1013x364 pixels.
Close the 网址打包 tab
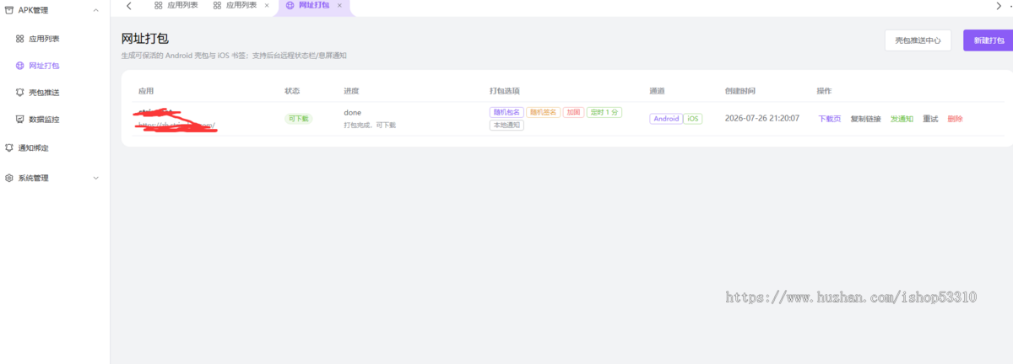click(339, 5)
